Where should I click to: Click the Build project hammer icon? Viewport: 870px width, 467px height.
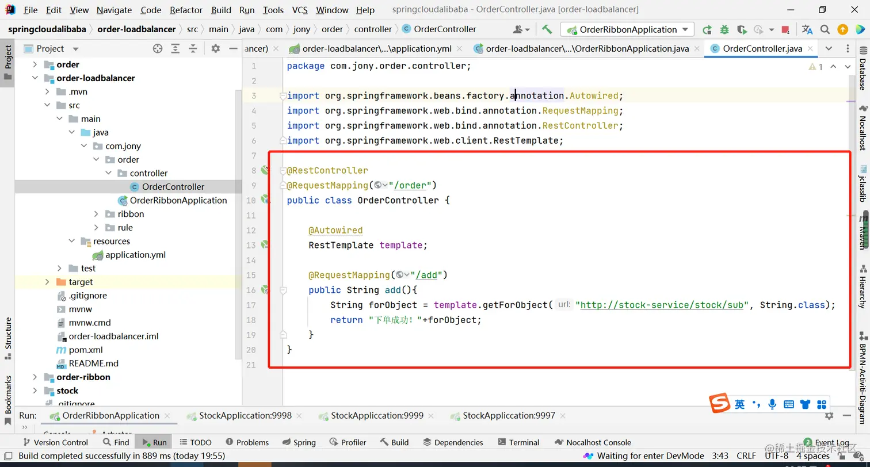click(x=547, y=29)
